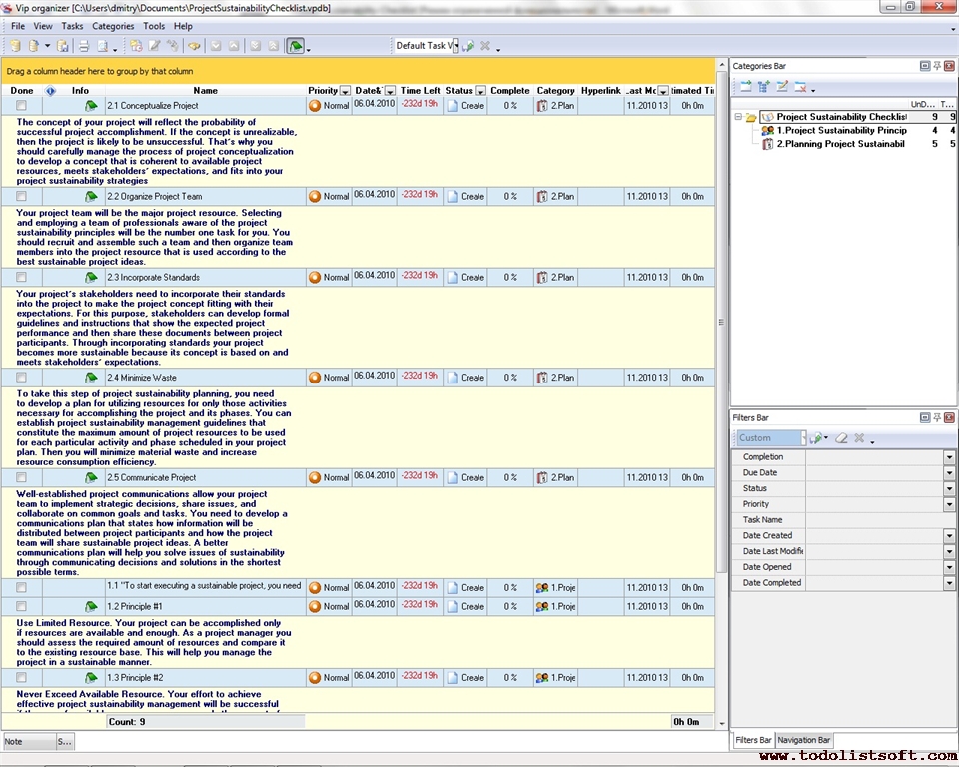Screen dimensions: 959x767
Task: Click the eraser clear-filter icon in Filters Bar
Action: [841, 438]
